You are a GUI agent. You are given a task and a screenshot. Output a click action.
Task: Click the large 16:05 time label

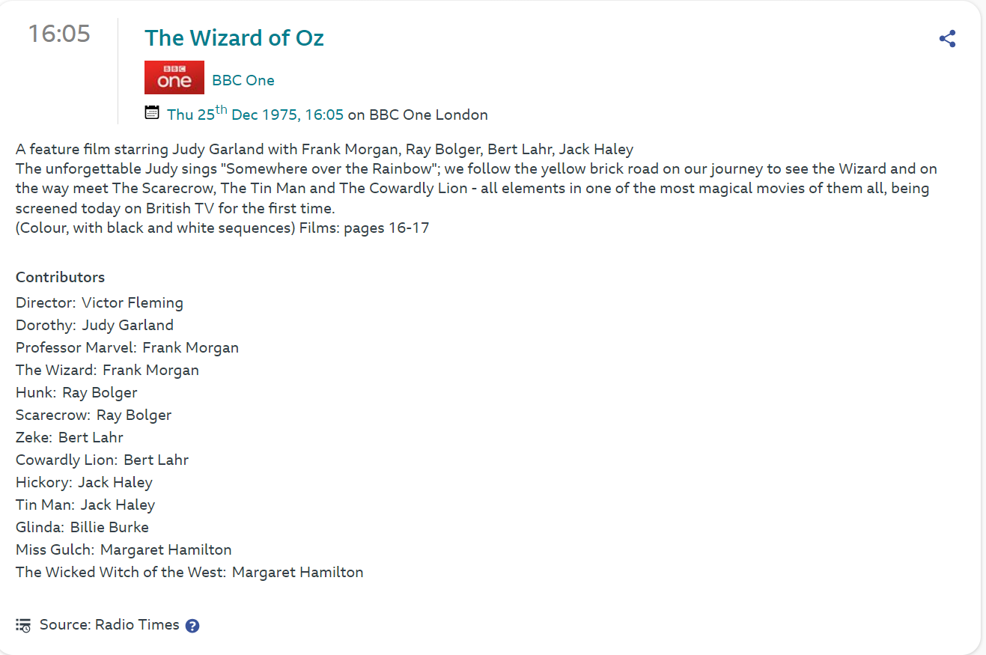(x=59, y=34)
